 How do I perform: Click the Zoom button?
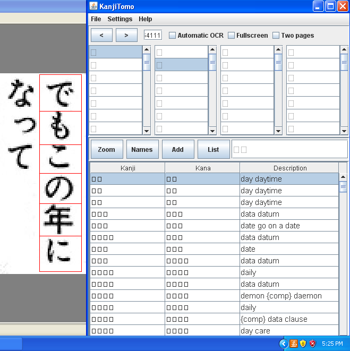[107, 149]
